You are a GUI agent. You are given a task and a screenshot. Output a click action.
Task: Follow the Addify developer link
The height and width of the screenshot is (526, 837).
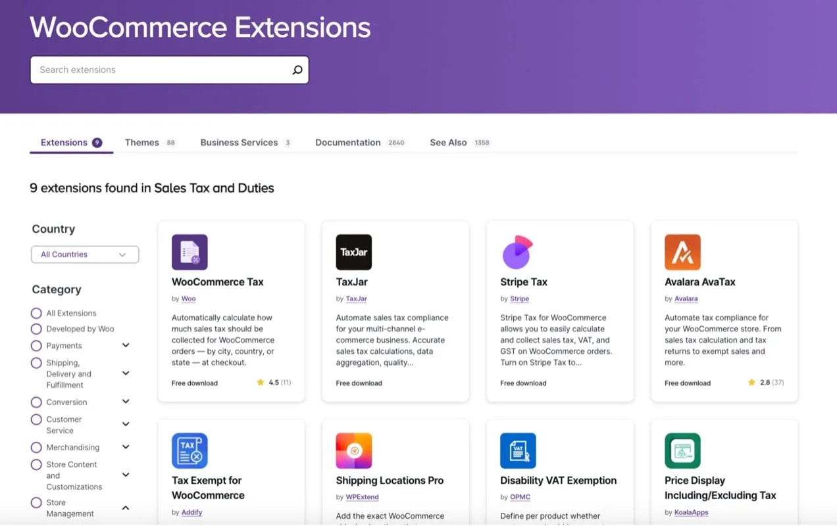[192, 512]
